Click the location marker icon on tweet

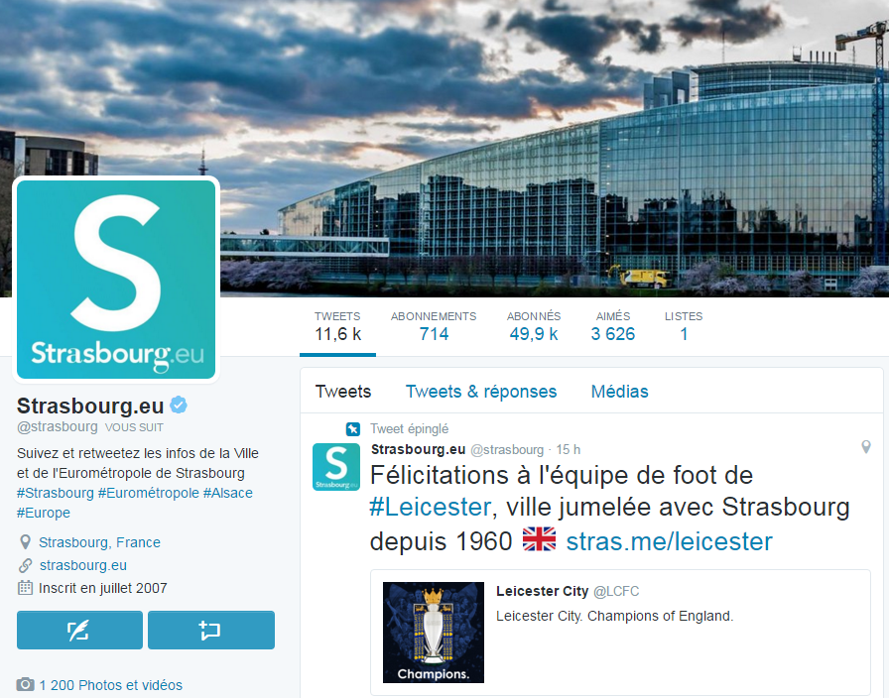(x=866, y=447)
